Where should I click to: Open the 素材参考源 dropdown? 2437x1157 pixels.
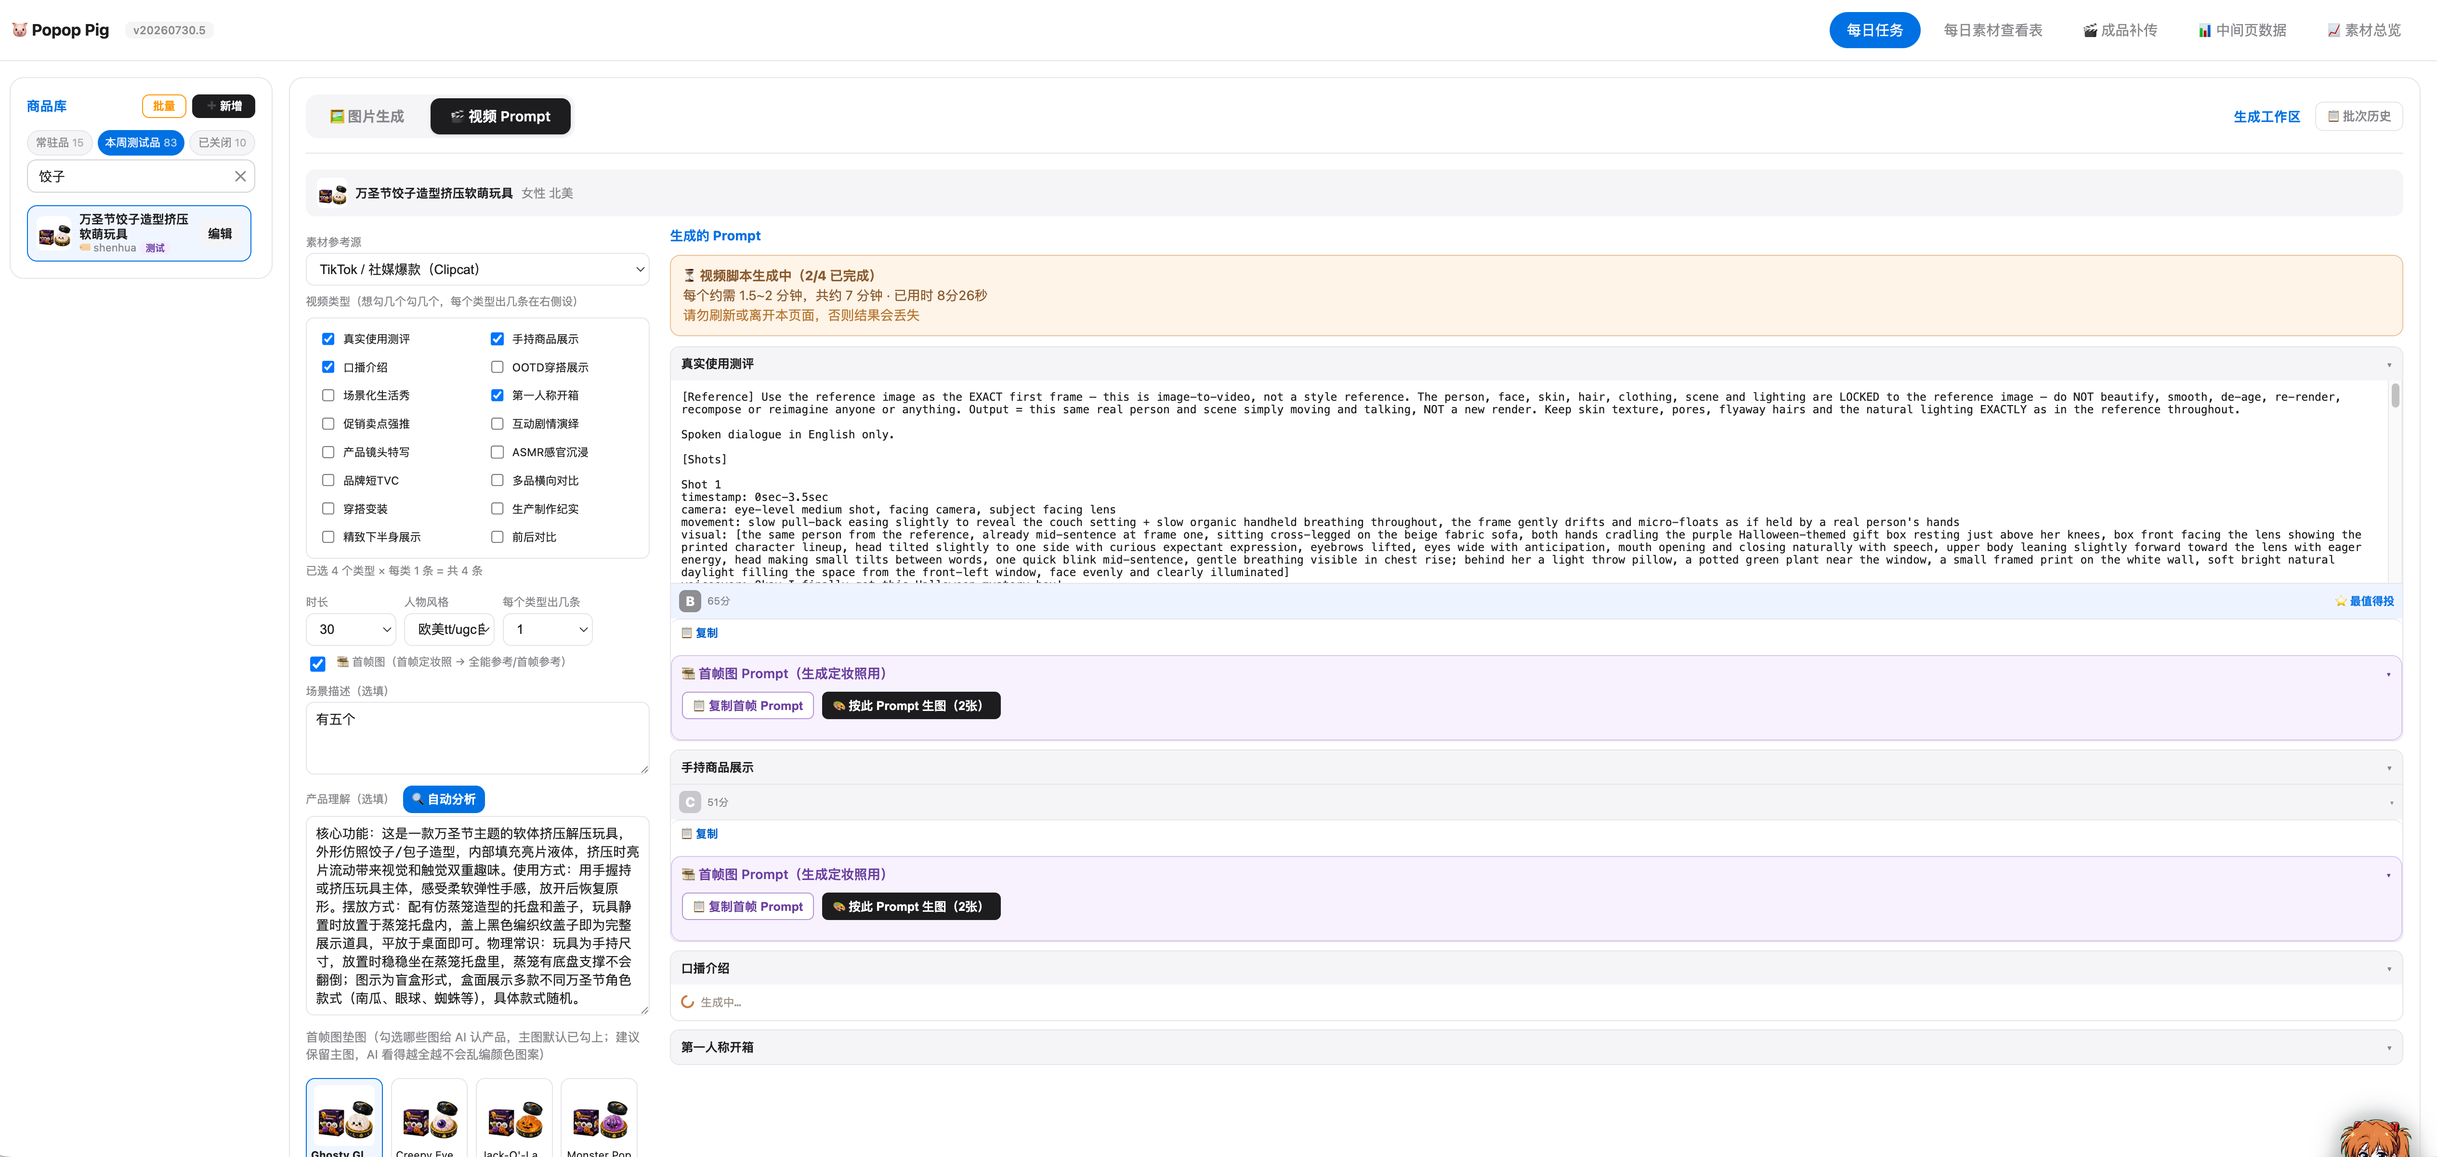tap(478, 270)
